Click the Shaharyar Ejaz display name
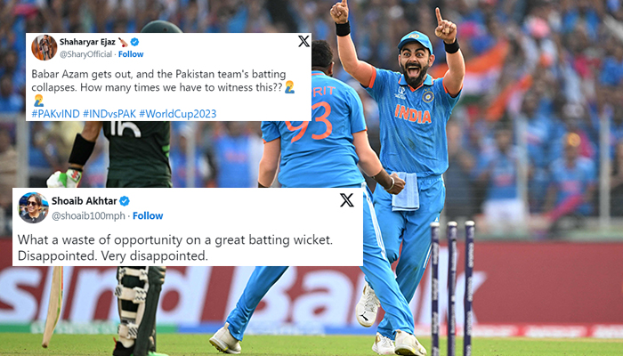Screen dimensions: 623x356 coord(87,42)
